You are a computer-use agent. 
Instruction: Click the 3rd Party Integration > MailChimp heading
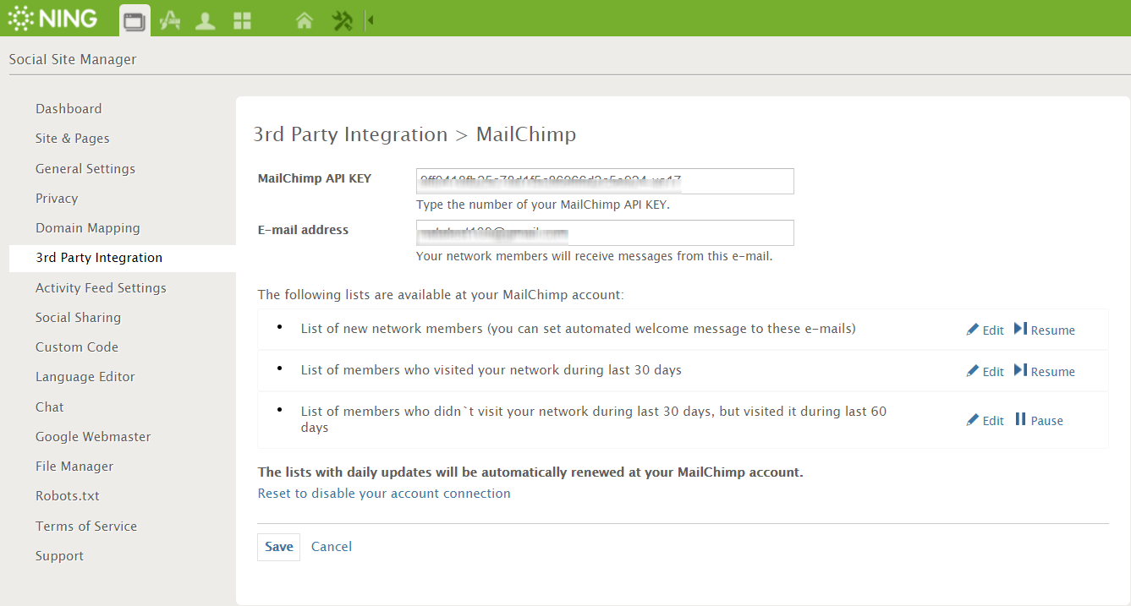point(415,134)
